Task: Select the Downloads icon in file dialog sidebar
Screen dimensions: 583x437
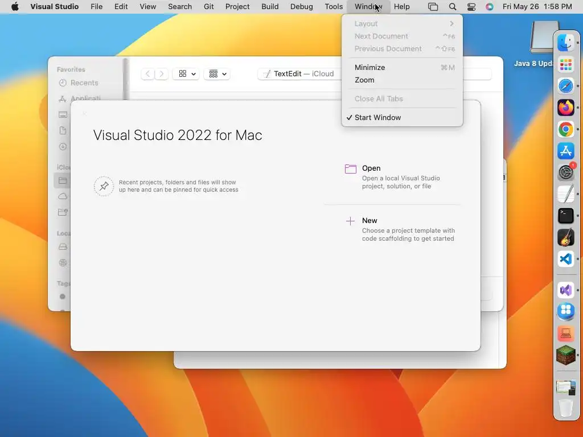Action: point(63,146)
